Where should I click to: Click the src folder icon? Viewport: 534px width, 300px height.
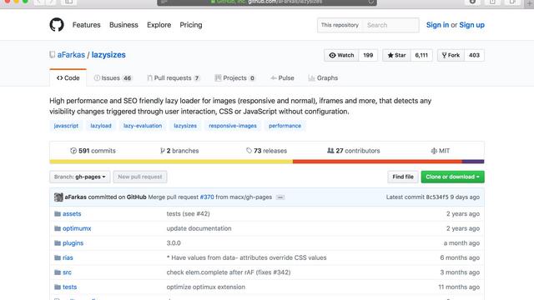[x=58, y=272]
